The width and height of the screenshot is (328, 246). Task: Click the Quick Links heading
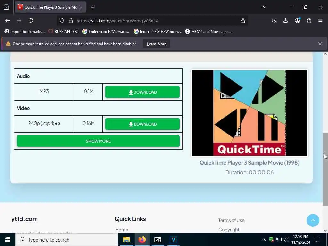[x=130, y=219]
